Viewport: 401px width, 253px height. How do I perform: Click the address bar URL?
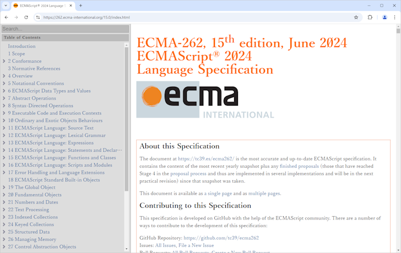click(x=86, y=18)
